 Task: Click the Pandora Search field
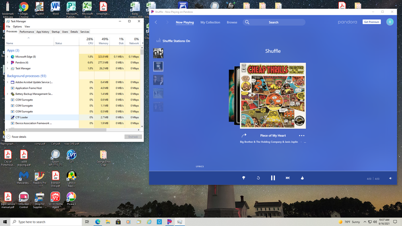coord(274,22)
